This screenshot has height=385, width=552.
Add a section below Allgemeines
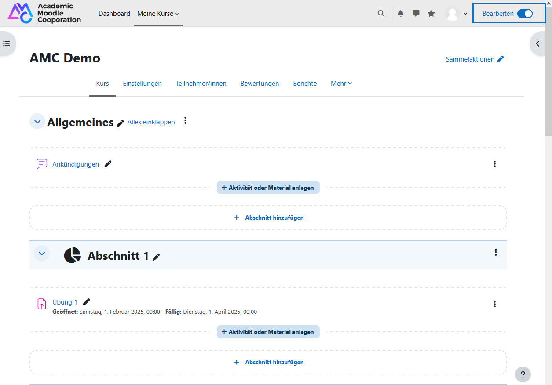[x=268, y=218]
